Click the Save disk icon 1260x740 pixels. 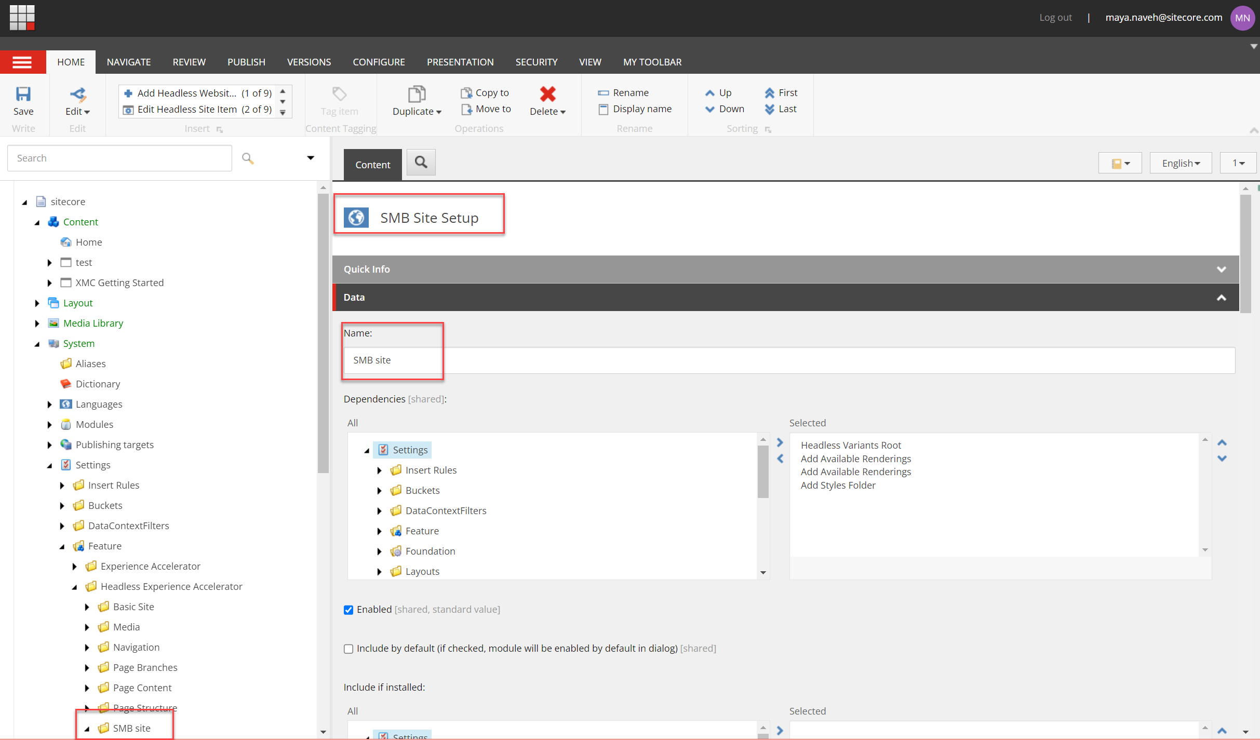point(23,94)
